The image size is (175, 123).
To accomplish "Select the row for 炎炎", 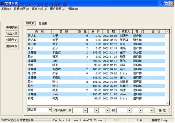I will (96, 44).
